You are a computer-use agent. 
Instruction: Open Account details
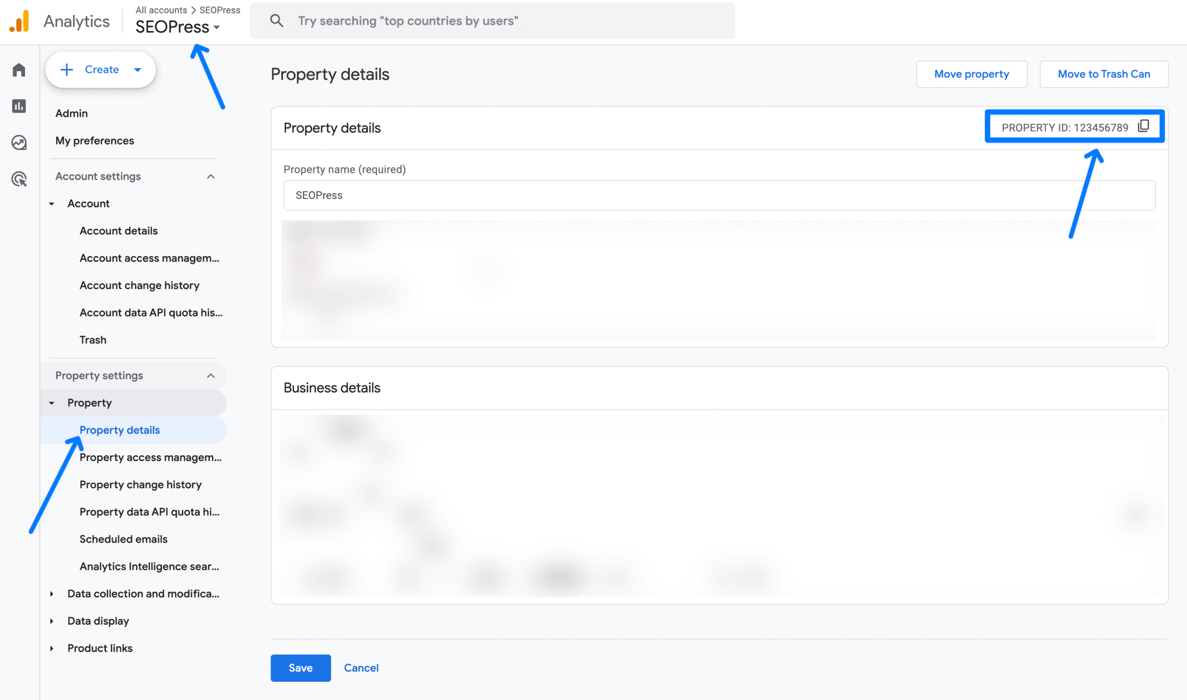point(118,231)
